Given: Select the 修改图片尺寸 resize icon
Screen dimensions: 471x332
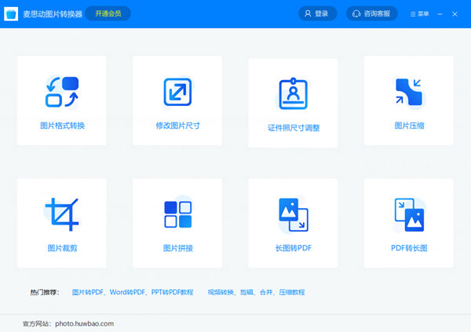Looking at the screenshot, I should [x=177, y=92].
